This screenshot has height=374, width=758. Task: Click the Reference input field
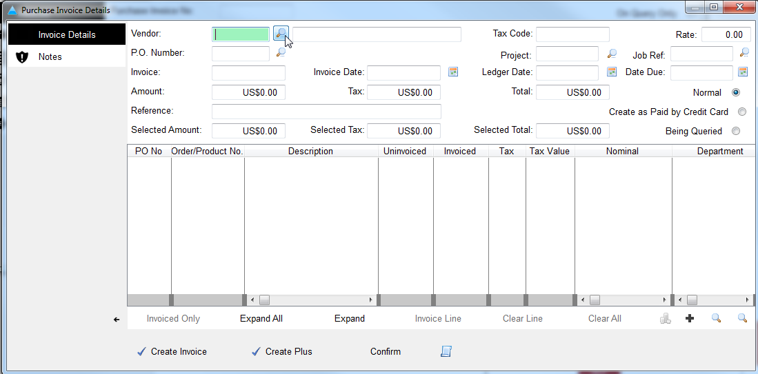point(326,112)
